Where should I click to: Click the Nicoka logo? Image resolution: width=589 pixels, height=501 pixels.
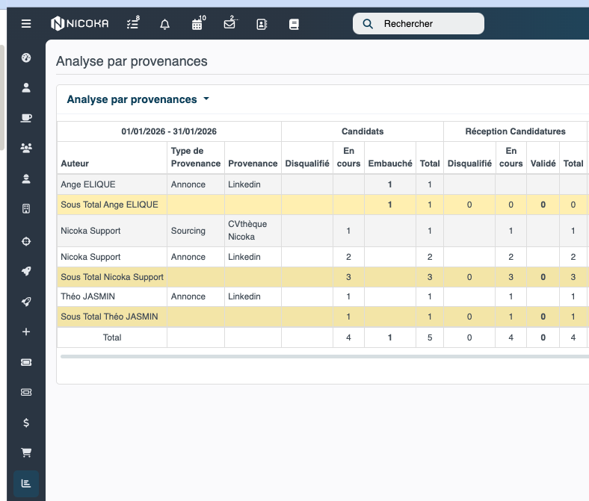pyautogui.click(x=80, y=24)
